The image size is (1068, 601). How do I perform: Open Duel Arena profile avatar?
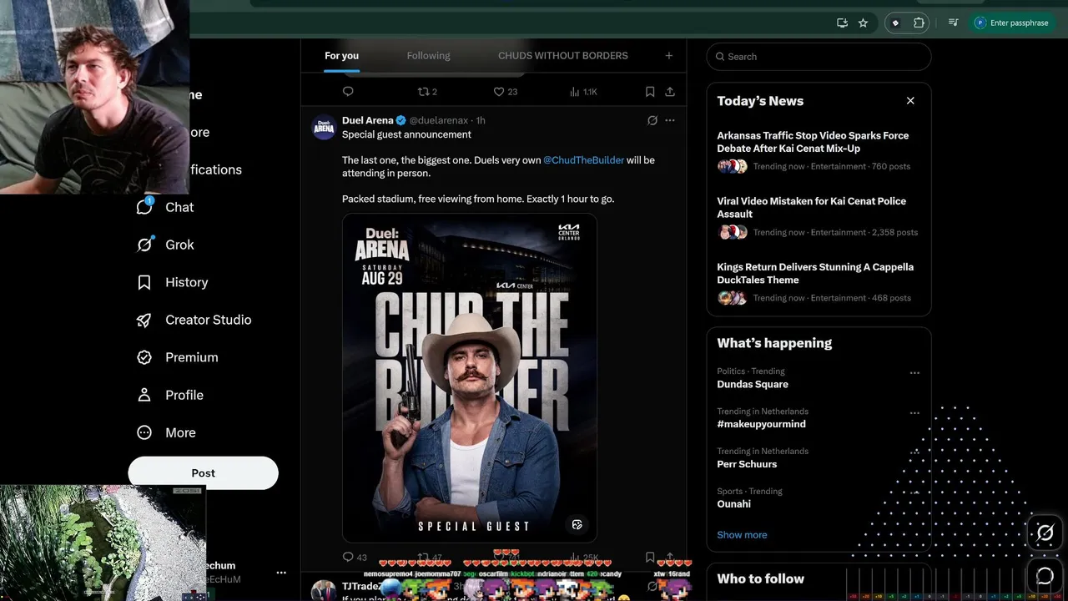(324, 127)
